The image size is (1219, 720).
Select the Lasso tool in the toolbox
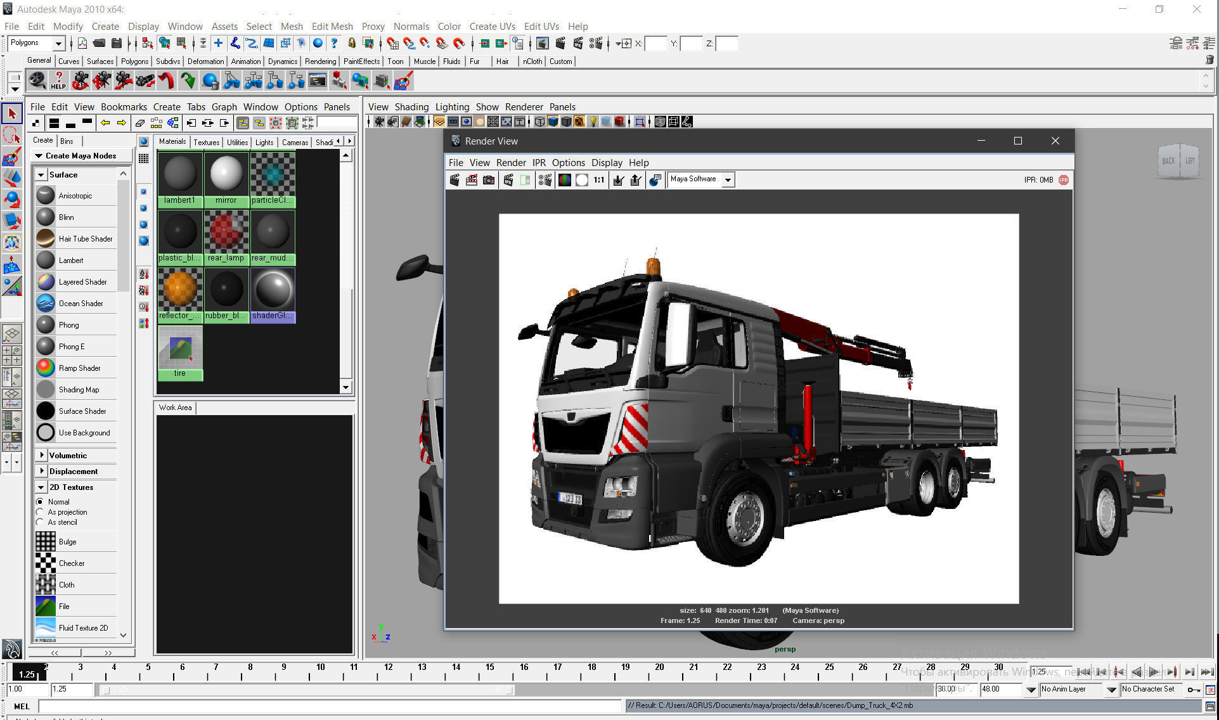12,135
